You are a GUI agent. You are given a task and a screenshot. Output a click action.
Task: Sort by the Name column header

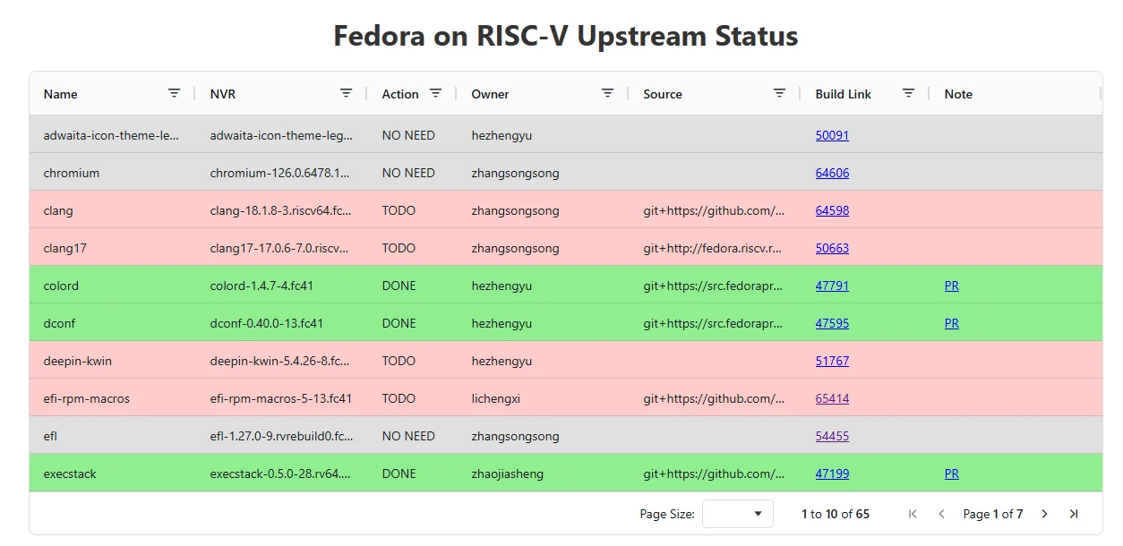60,94
